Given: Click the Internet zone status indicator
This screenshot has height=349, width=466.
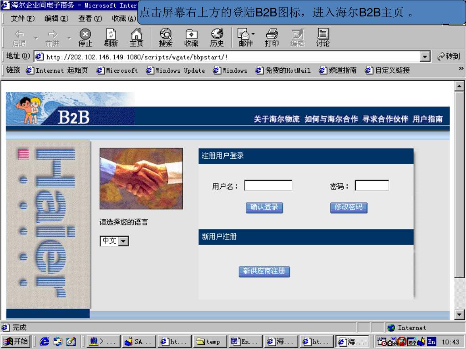Looking at the screenshot, I should click(425, 328).
